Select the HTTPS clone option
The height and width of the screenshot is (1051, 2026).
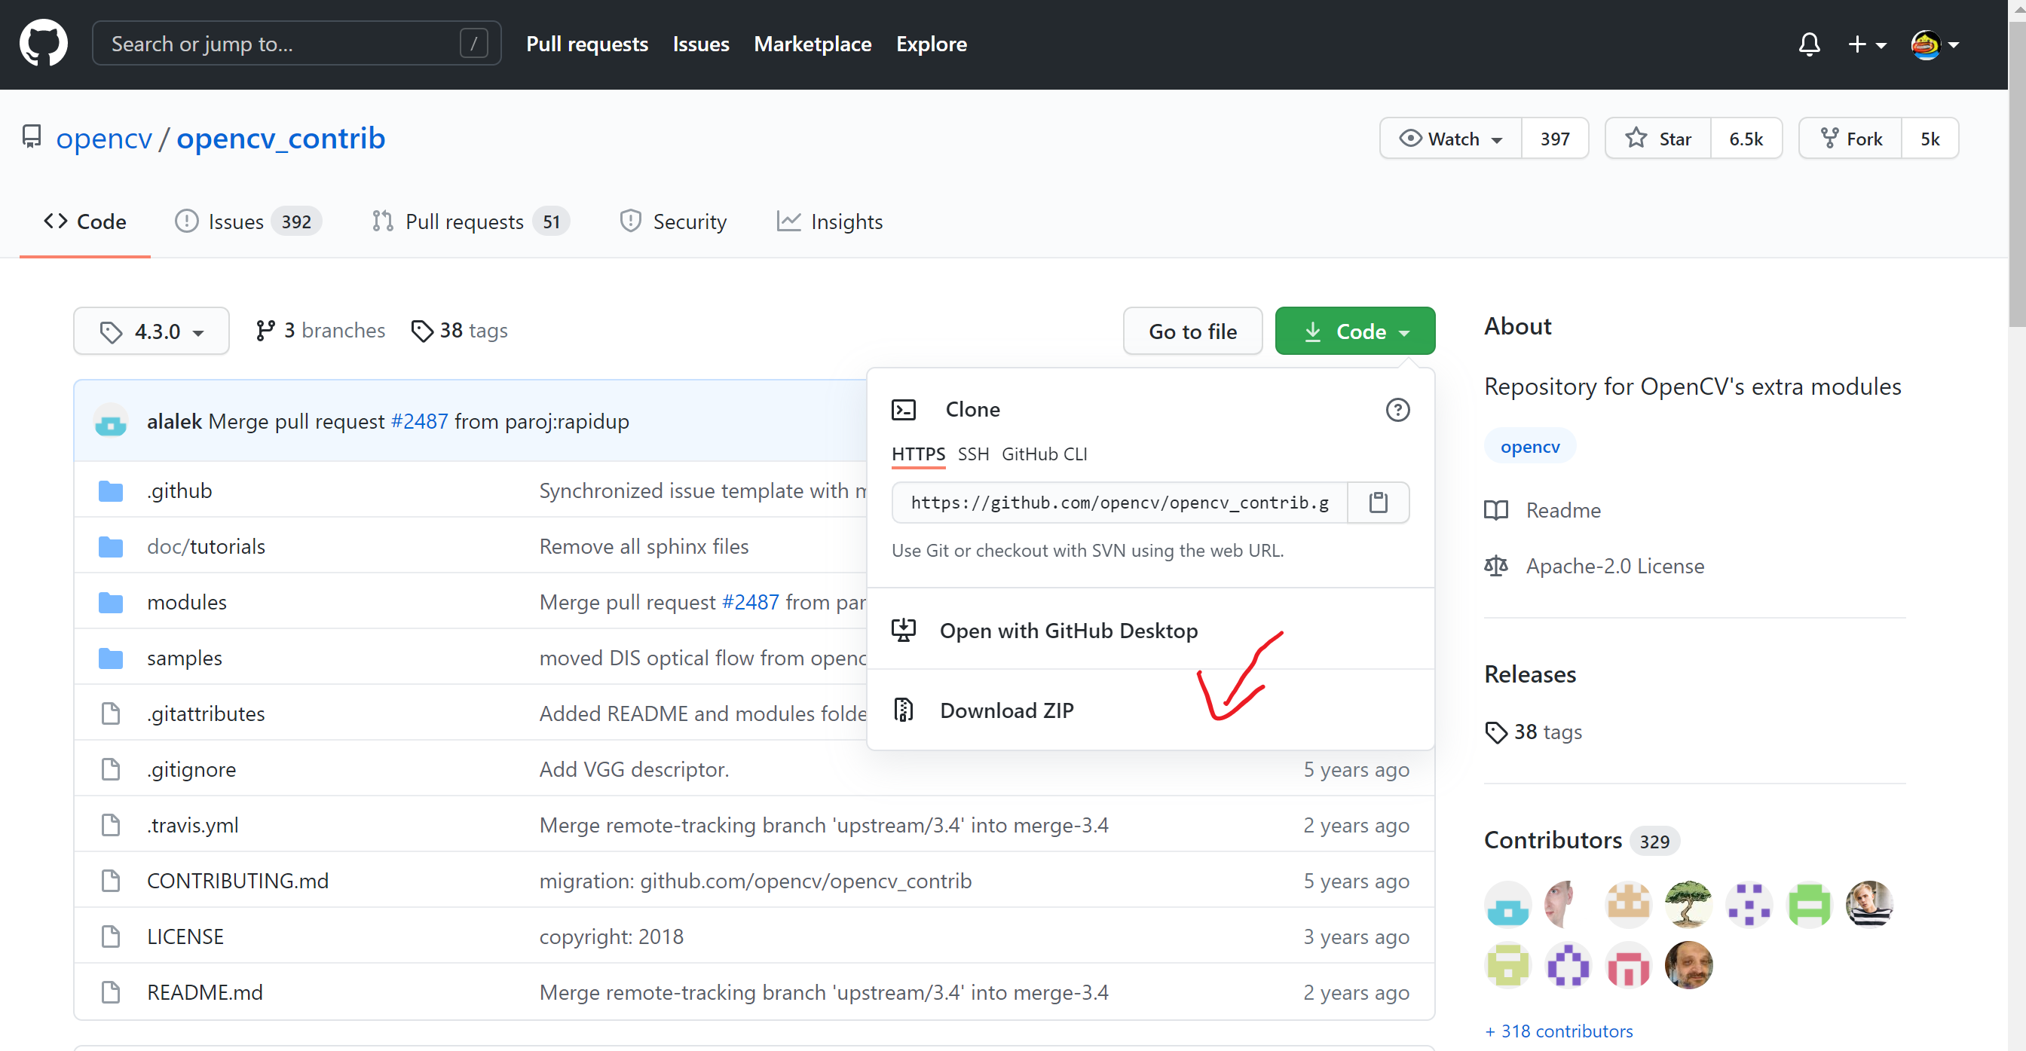918,454
